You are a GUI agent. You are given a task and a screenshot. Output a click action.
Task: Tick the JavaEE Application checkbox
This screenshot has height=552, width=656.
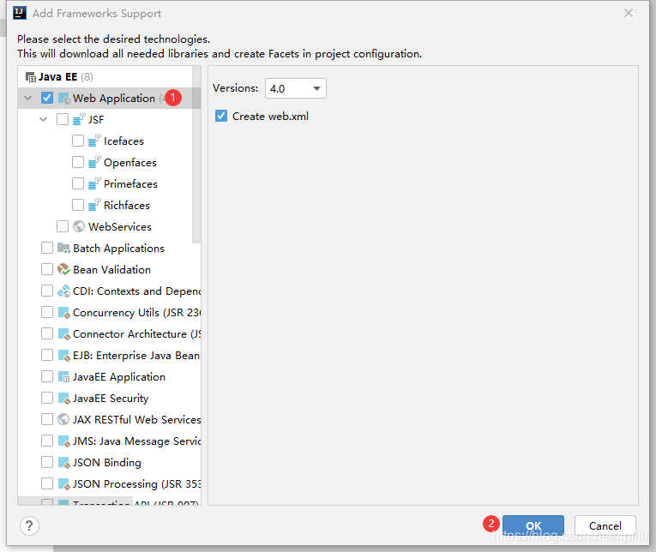tap(47, 377)
